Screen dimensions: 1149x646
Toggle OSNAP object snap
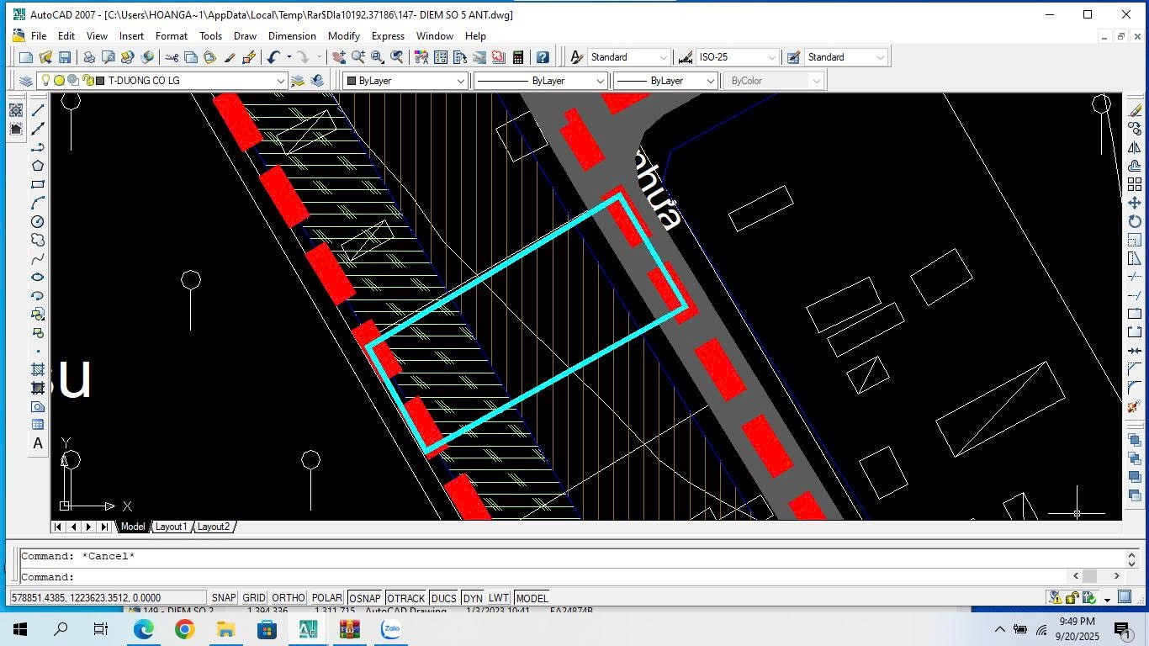click(x=364, y=598)
